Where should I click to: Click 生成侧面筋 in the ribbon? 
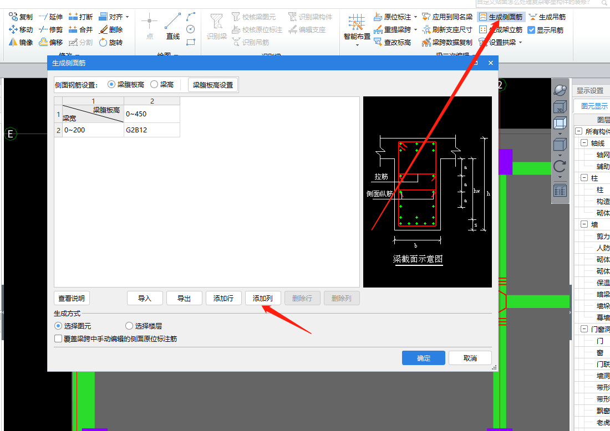tap(501, 17)
